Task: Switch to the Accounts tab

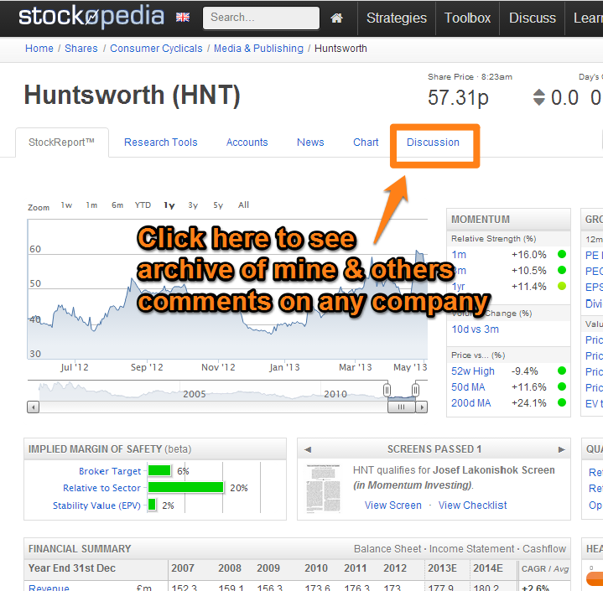Action: pos(247,143)
